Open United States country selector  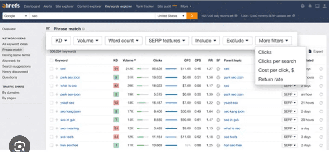[x=171, y=16]
